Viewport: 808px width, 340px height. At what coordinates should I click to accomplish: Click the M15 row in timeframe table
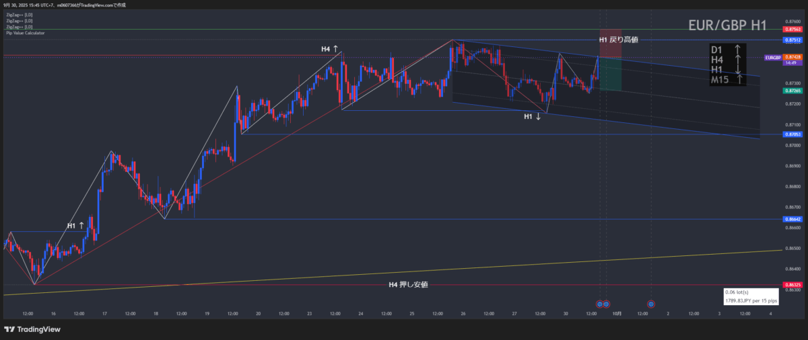pos(729,80)
